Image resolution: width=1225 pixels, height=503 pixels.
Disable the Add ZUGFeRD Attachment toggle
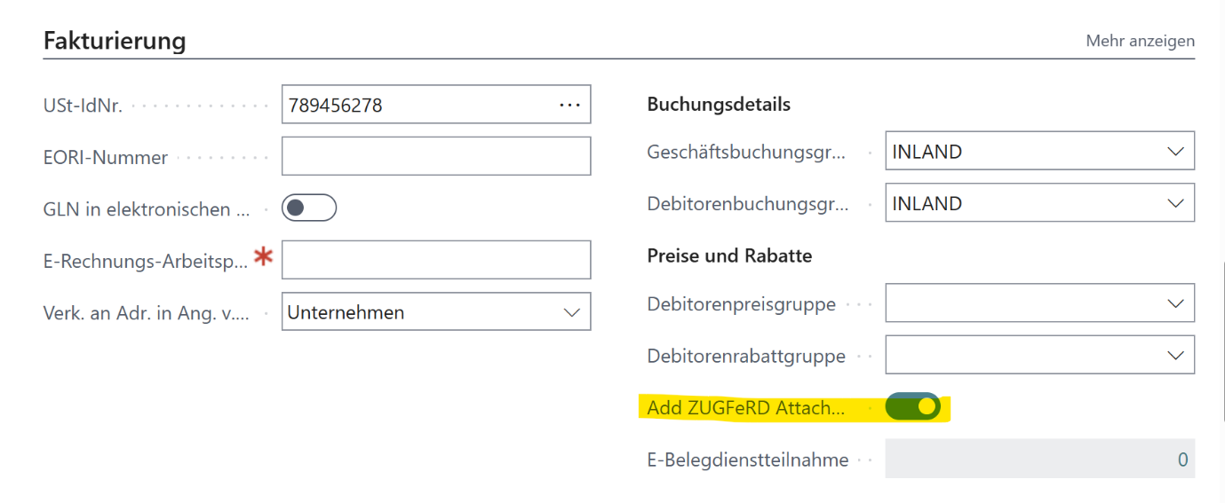point(913,407)
